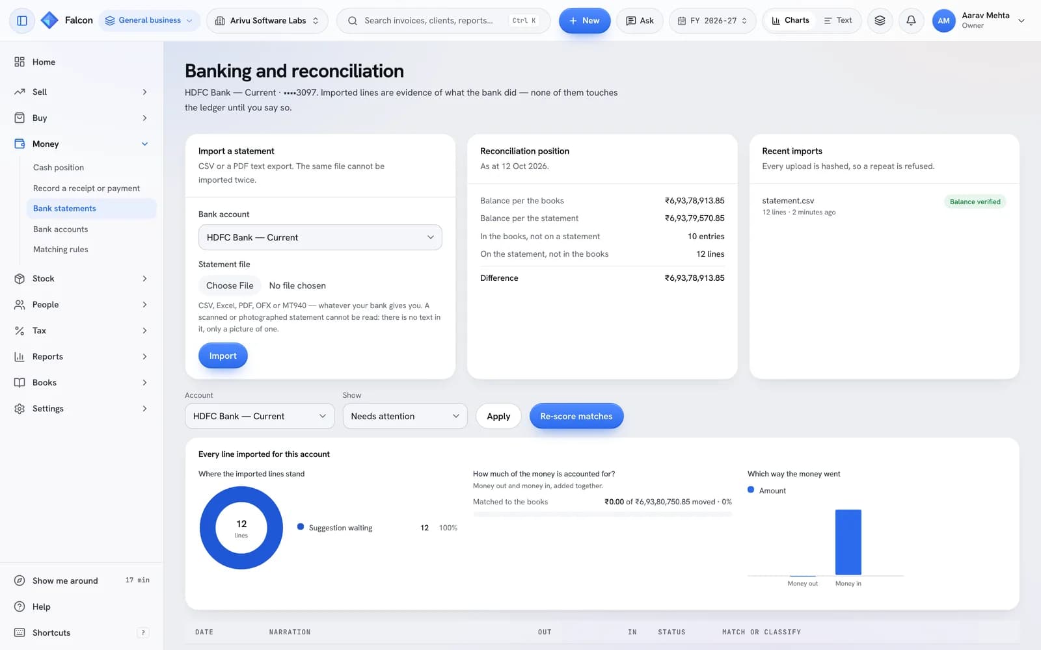Switch the view to Charts
Viewport: 1041px width, 650px height.
(x=791, y=20)
